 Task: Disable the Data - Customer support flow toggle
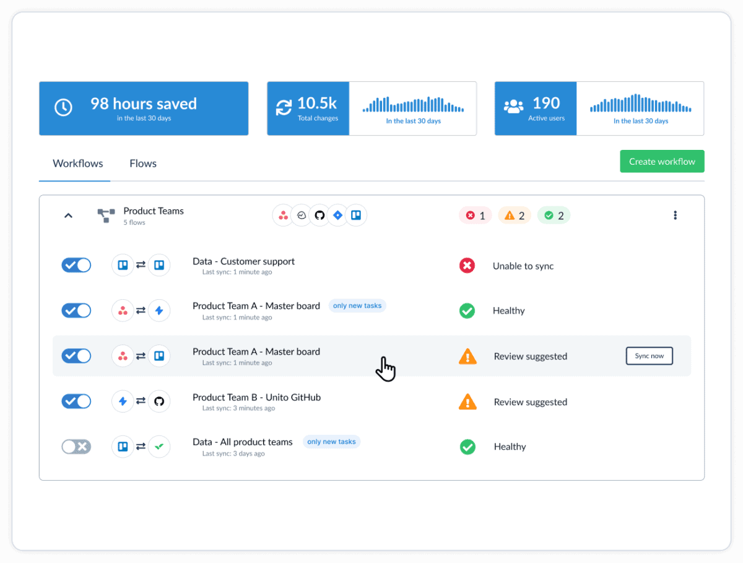point(76,264)
